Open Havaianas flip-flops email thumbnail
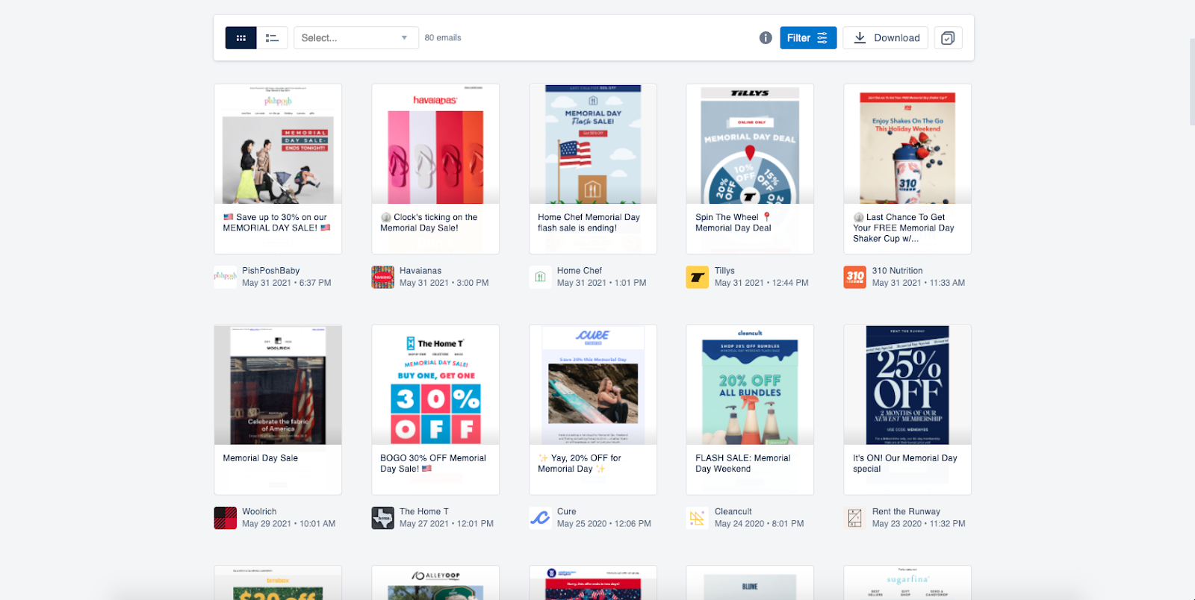Image resolution: width=1195 pixels, height=600 pixels. click(x=435, y=144)
